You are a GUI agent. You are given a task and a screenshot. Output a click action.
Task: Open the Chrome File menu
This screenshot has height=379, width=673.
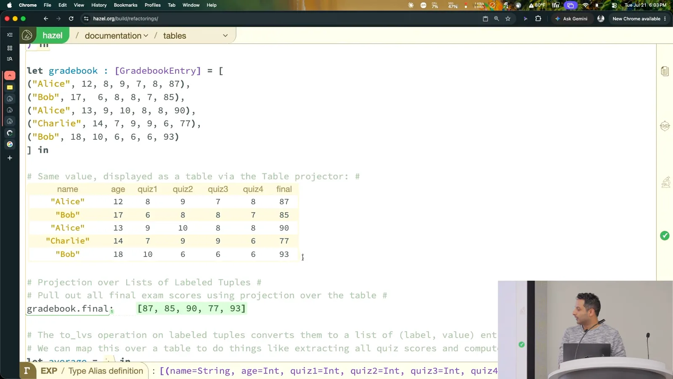tap(48, 5)
